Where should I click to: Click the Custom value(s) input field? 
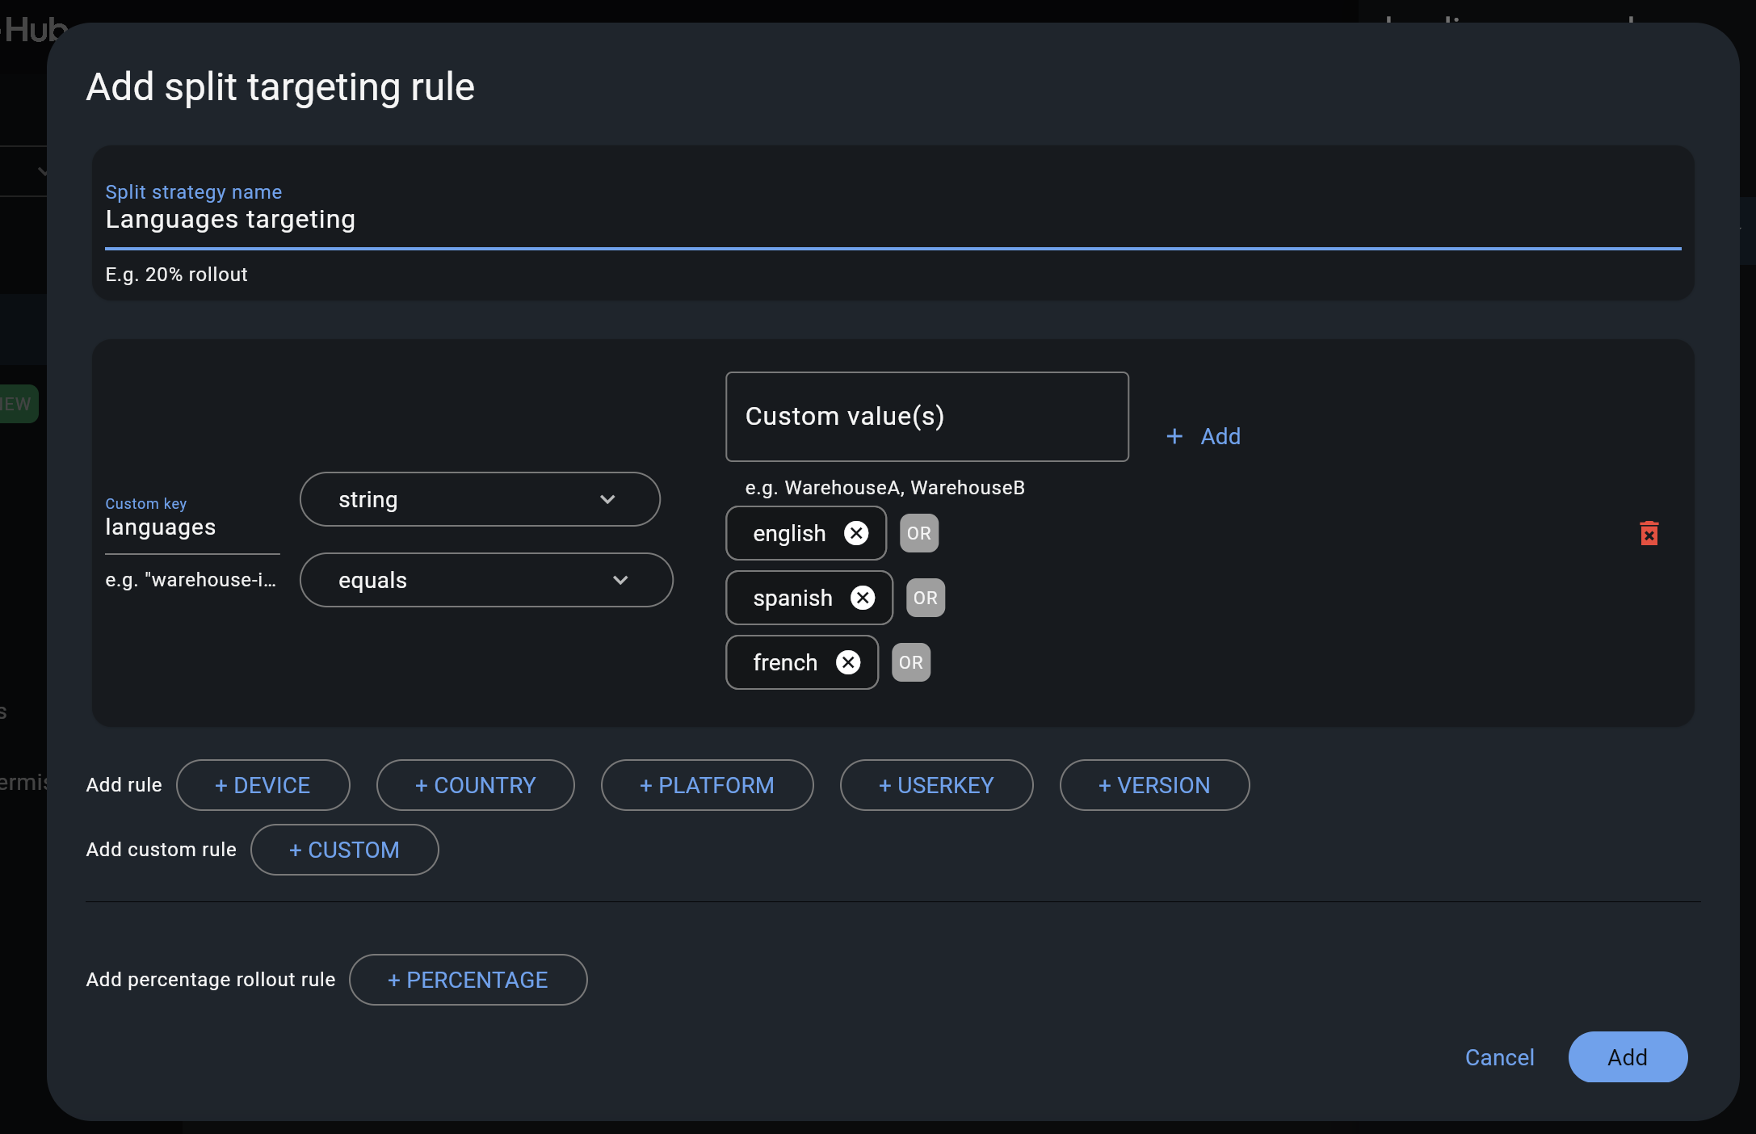tap(926, 417)
